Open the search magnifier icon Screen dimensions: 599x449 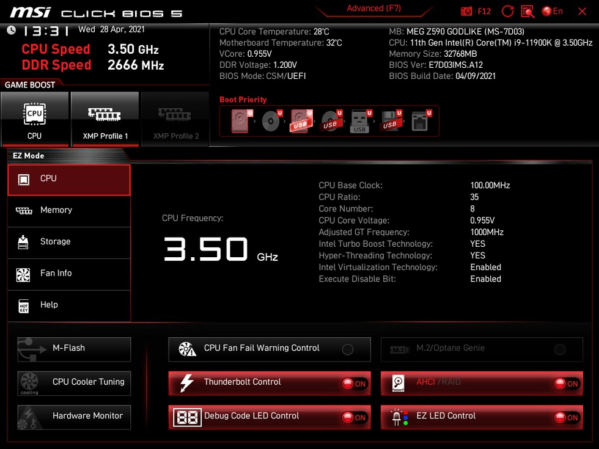pyautogui.click(x=527, y=12)
